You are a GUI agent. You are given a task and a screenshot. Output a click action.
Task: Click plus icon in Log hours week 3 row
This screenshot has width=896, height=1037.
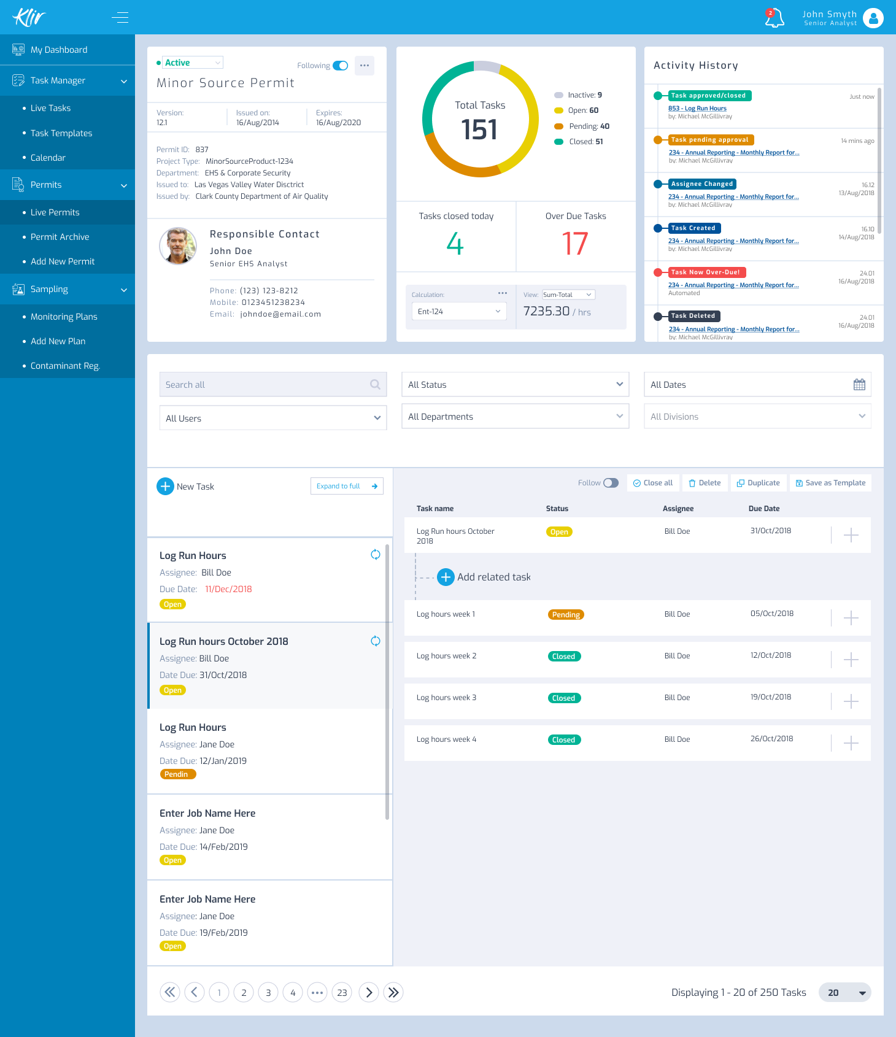click(851, 701)
